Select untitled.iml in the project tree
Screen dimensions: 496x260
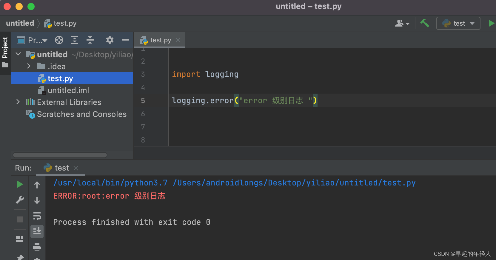(72, 90)
